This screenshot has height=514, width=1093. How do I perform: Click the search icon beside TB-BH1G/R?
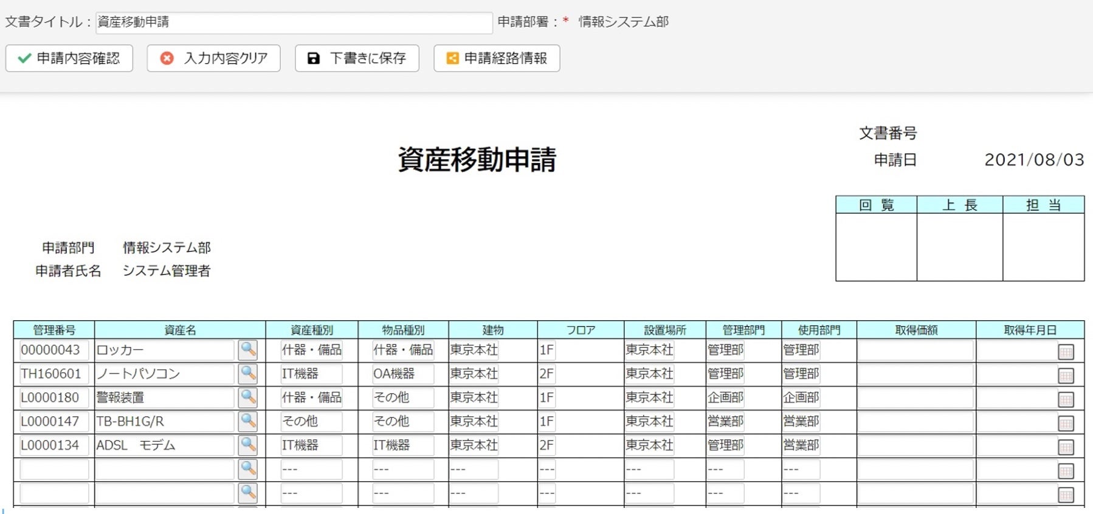[x=247, y=421]
